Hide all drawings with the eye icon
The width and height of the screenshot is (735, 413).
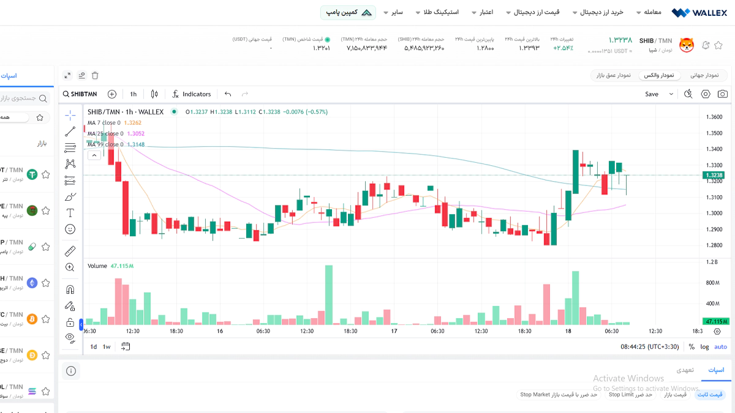point(70,337)
